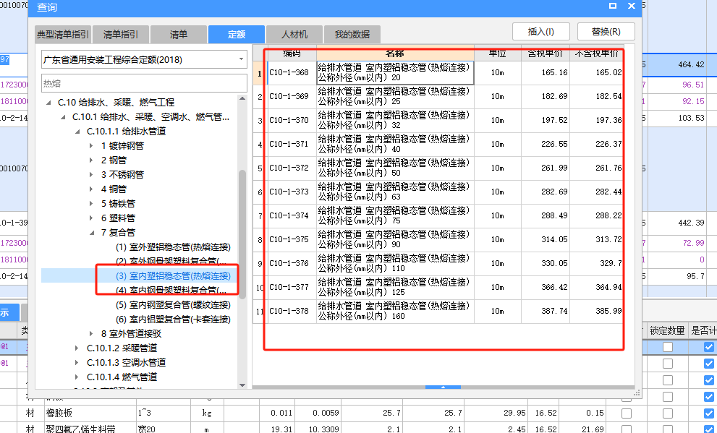The height and width of the screenshot is (433, 717).
Task: Collapse the C.10 给排水、采暖、燃气工程 node
Action: pos(48,103)
